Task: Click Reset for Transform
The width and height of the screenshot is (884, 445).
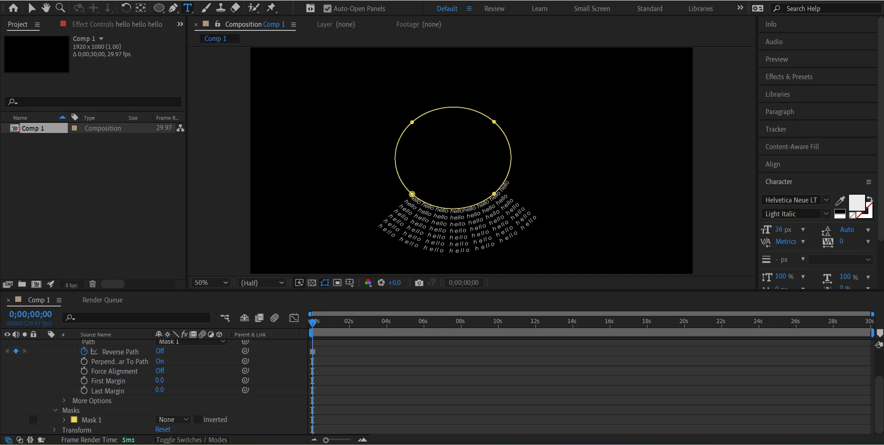Action: [x=163, y=429]
